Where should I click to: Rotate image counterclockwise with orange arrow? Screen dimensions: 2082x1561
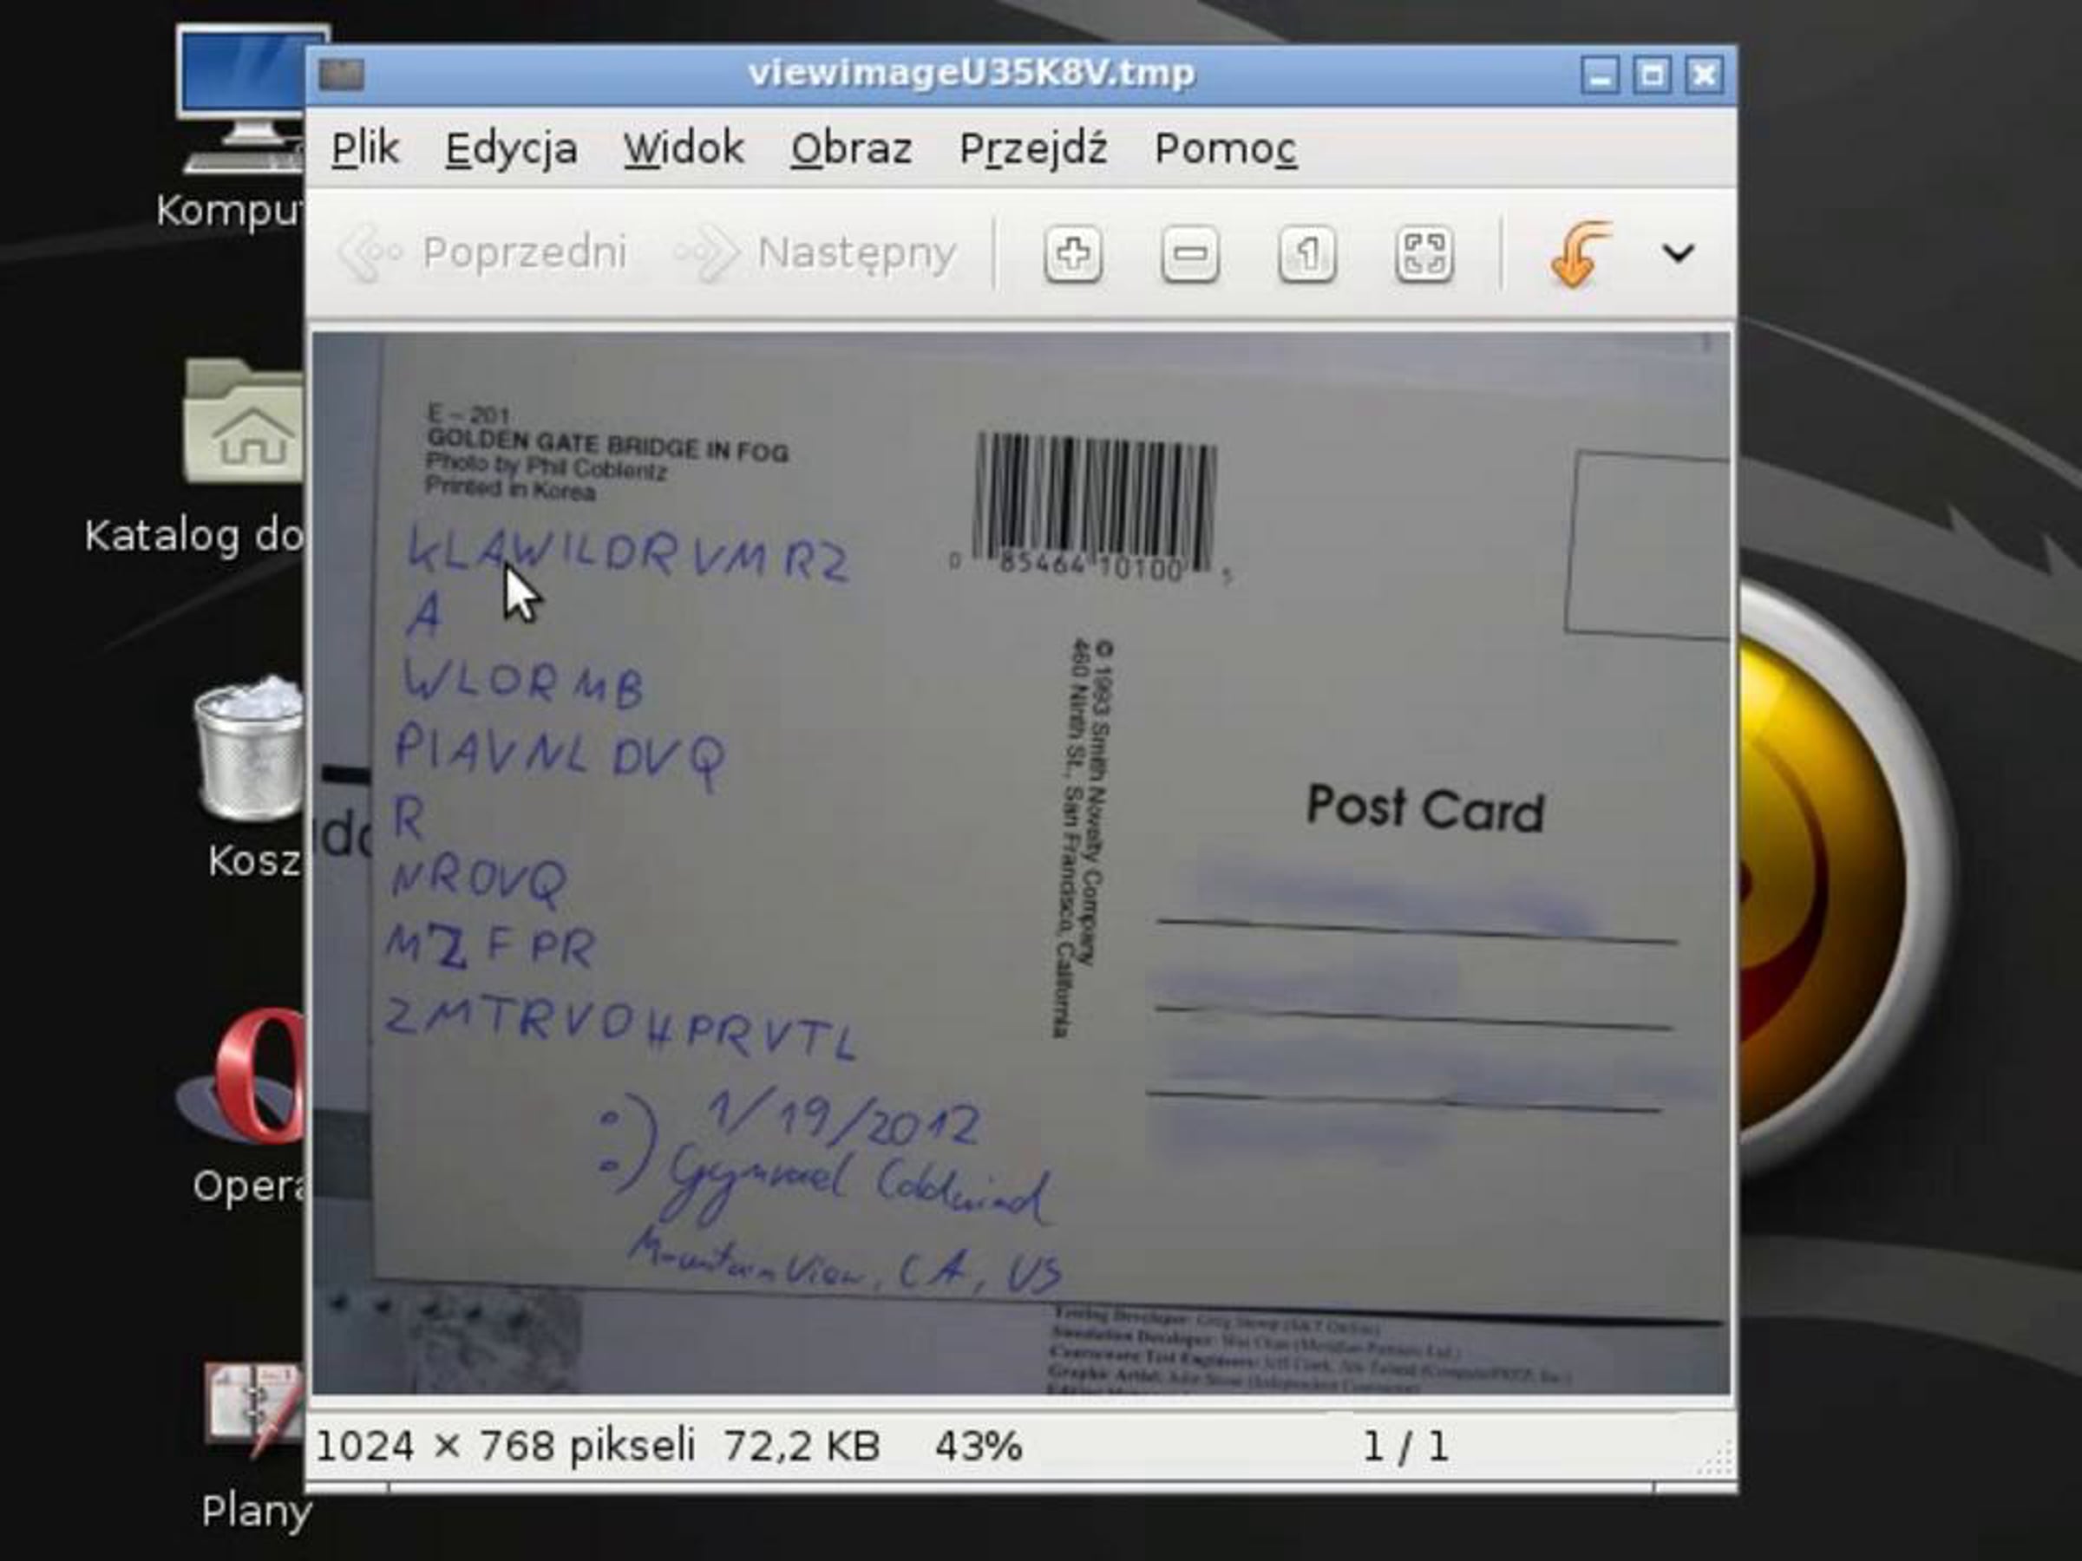(1580, 253)
